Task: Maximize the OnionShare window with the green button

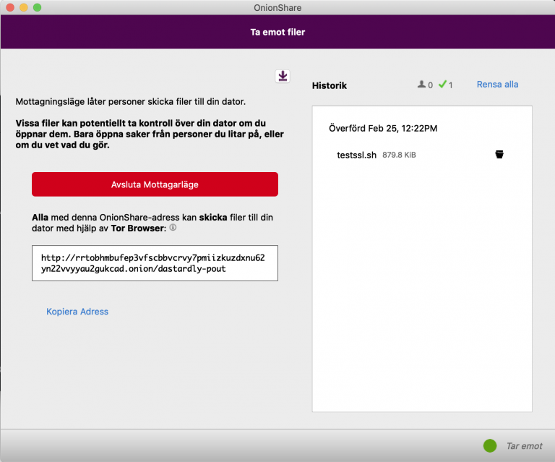Action: [x=37, y=7]
